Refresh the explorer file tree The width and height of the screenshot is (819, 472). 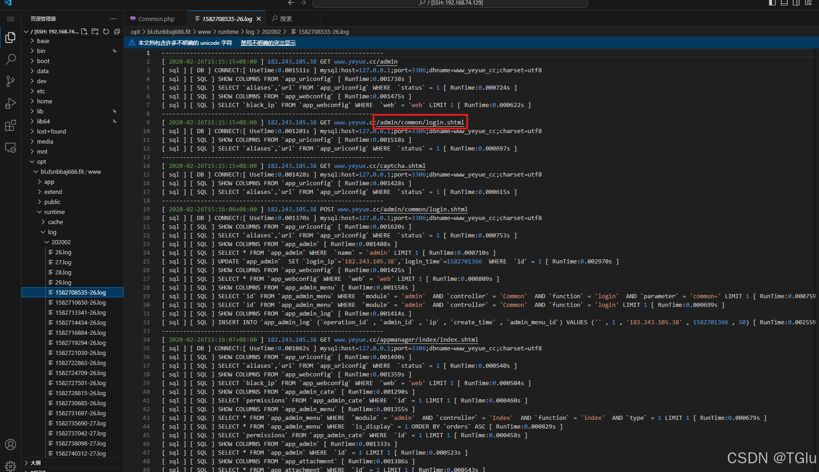point(106,32)
